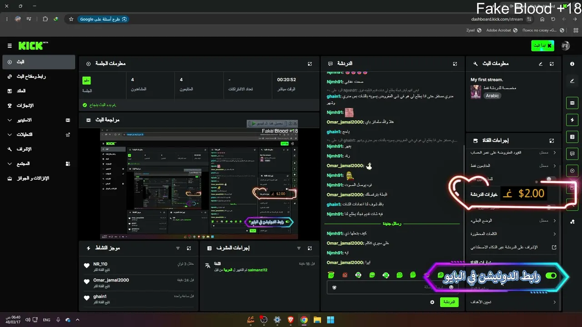The height and width of the screenshot is (327, 582).
Task: Send message with green الدردشة button
Action: (449, 302)
